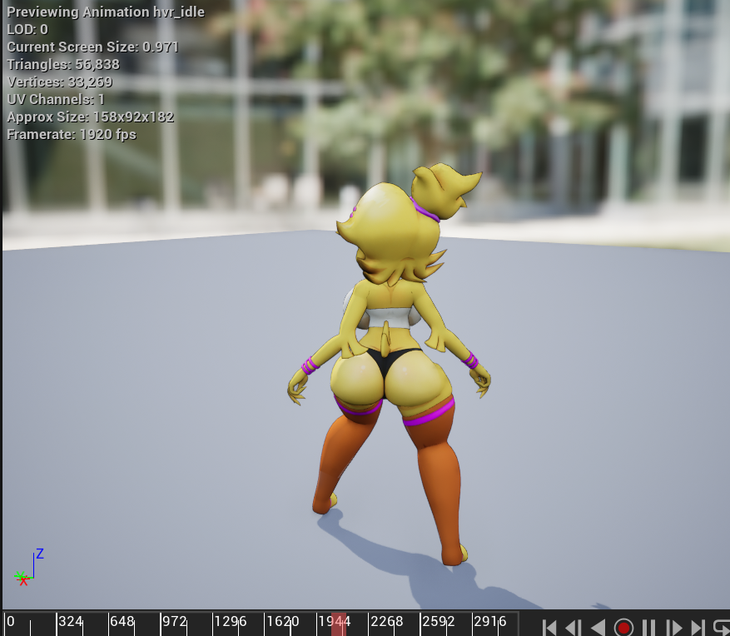Jump to the end of the animation
Viewport: 730px width, 636px height.
[698, 627]
